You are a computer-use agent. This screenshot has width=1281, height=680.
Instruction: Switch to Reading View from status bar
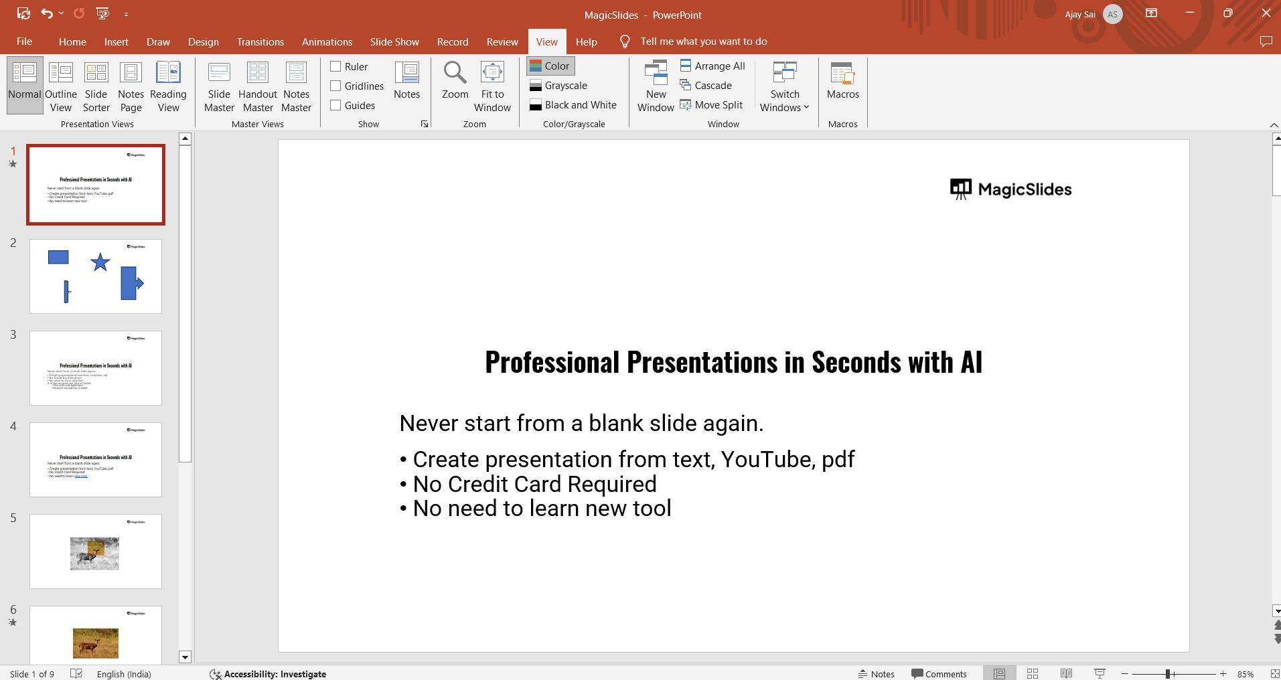click(1066, 673)
